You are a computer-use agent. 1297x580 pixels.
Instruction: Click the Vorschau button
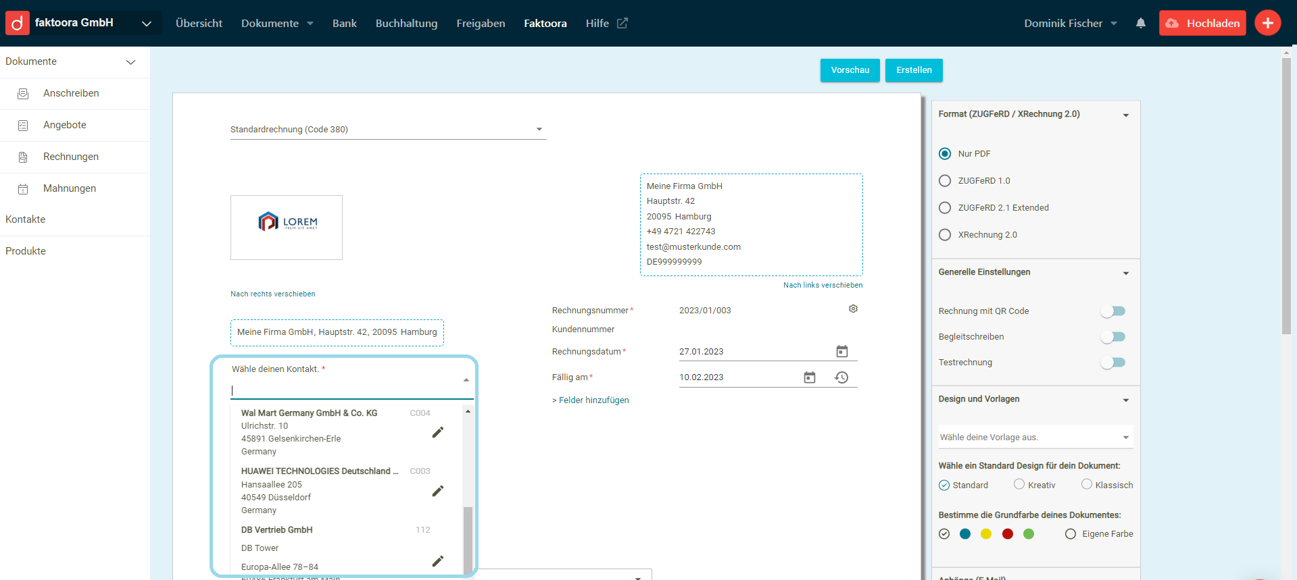[850, 70]
